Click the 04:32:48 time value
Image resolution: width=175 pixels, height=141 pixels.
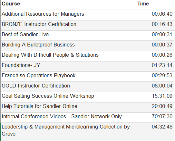pyautogui.click(x=162, y=127)
